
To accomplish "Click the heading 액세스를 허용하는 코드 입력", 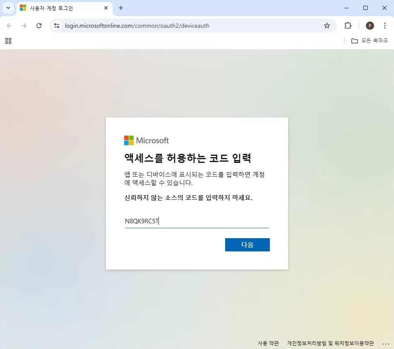I will pyautogui.click(x=188, y=158).
